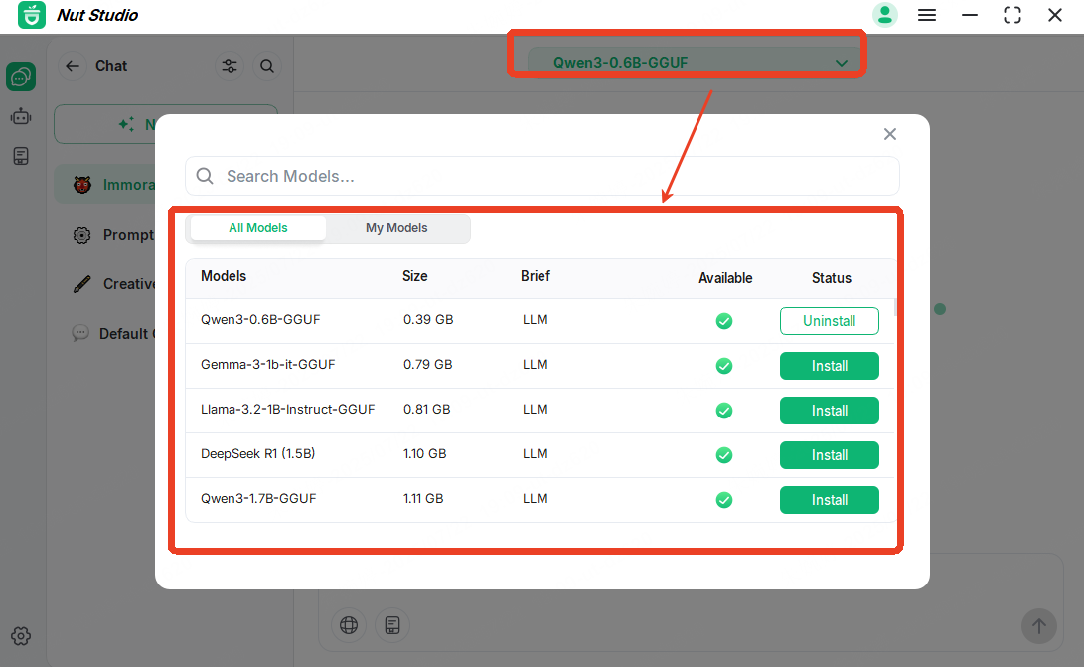Open the robot agents icon in sidebar
This screenshot has width=1084, height=667.
tap(21, 116)
